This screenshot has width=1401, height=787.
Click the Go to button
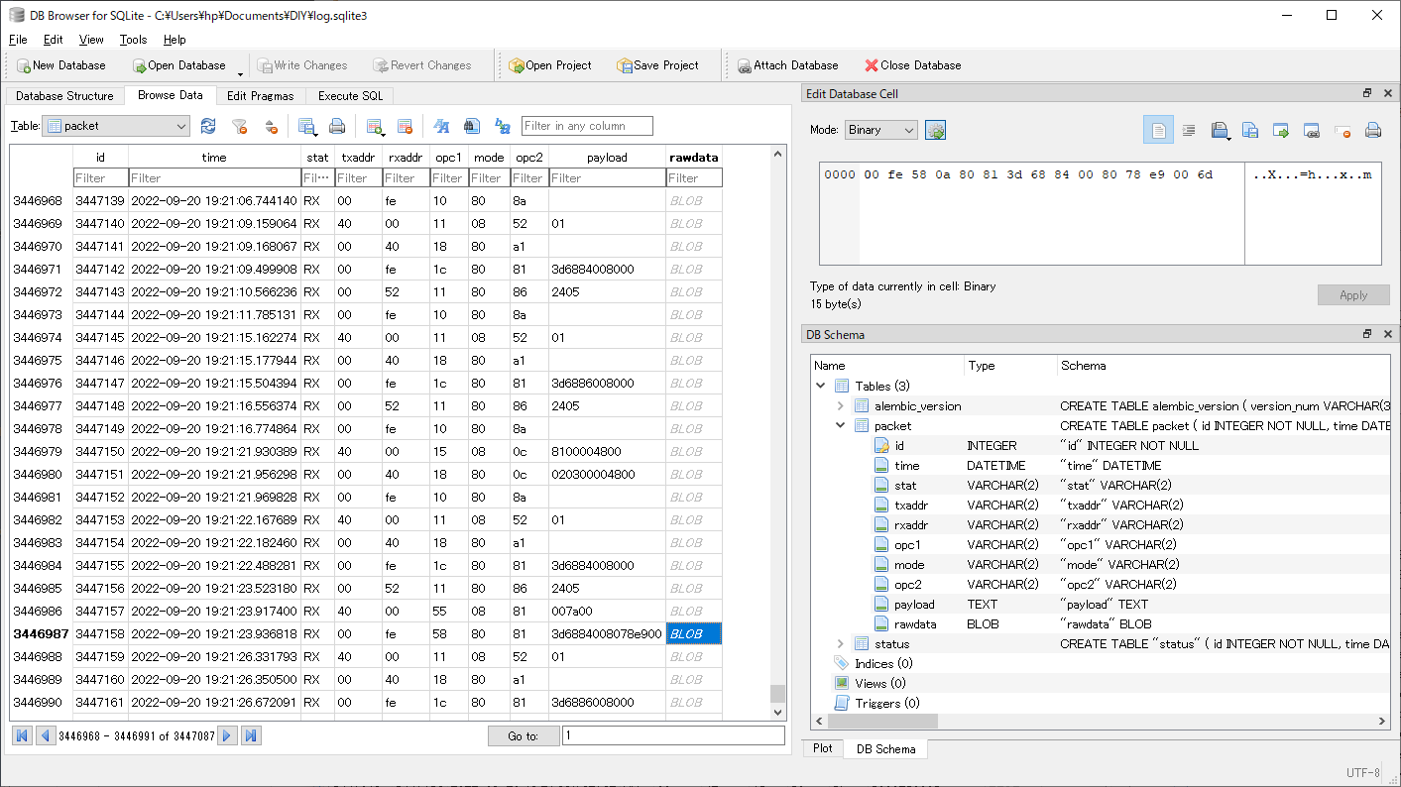click(x=523, y=735)
